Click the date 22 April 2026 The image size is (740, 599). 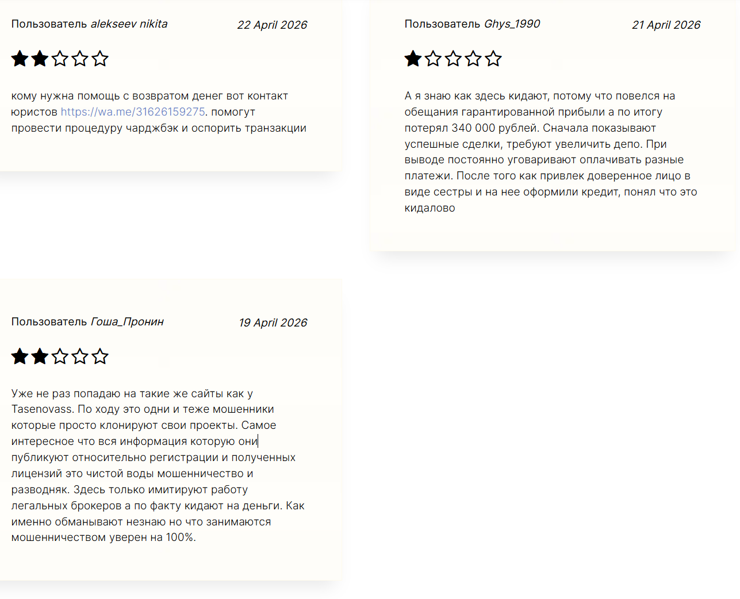pyautogui.click(x=272, y=25)
